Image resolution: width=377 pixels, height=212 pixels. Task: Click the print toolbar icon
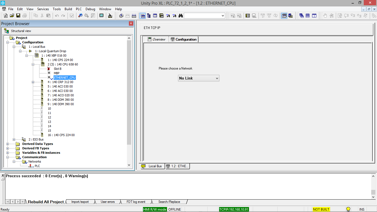(x=24, y=16)
